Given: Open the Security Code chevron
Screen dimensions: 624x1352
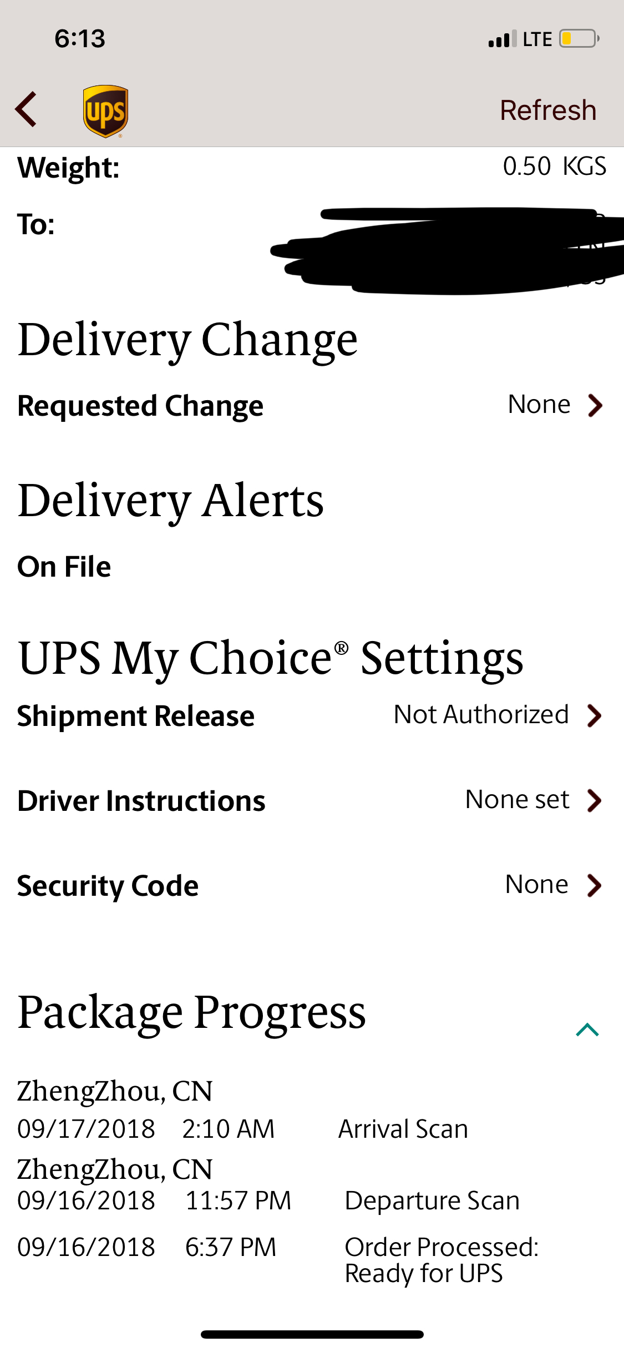Looking at the screenshot, I should (x=595, y=885).
